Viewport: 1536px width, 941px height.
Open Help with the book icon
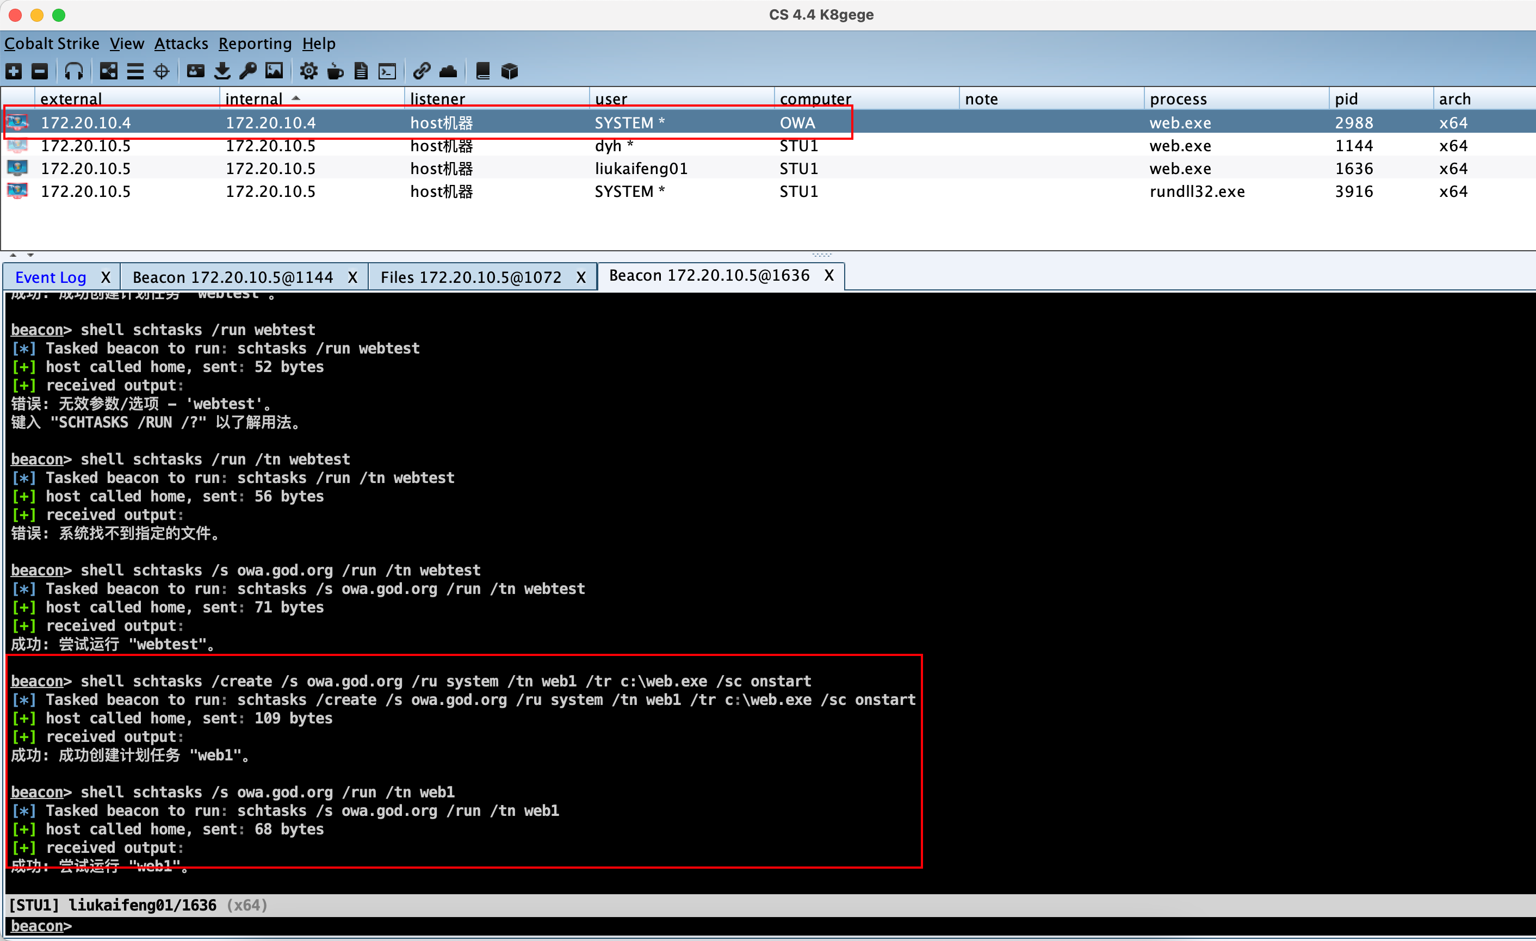point(483,71)
